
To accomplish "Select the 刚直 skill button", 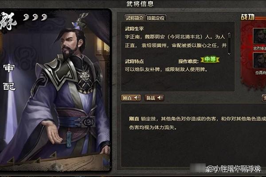I will click(x=131, y=98).
